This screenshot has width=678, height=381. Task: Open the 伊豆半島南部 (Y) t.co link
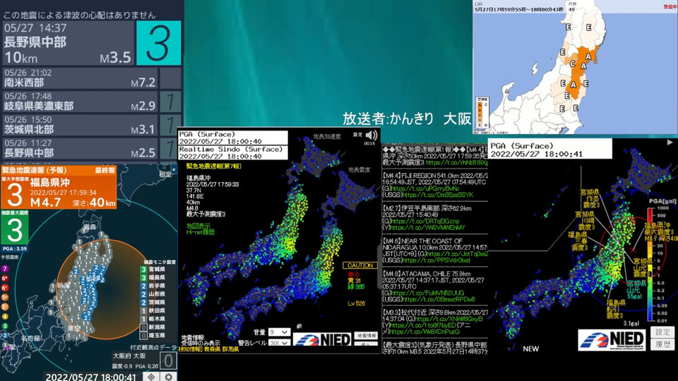pos(427,228)
